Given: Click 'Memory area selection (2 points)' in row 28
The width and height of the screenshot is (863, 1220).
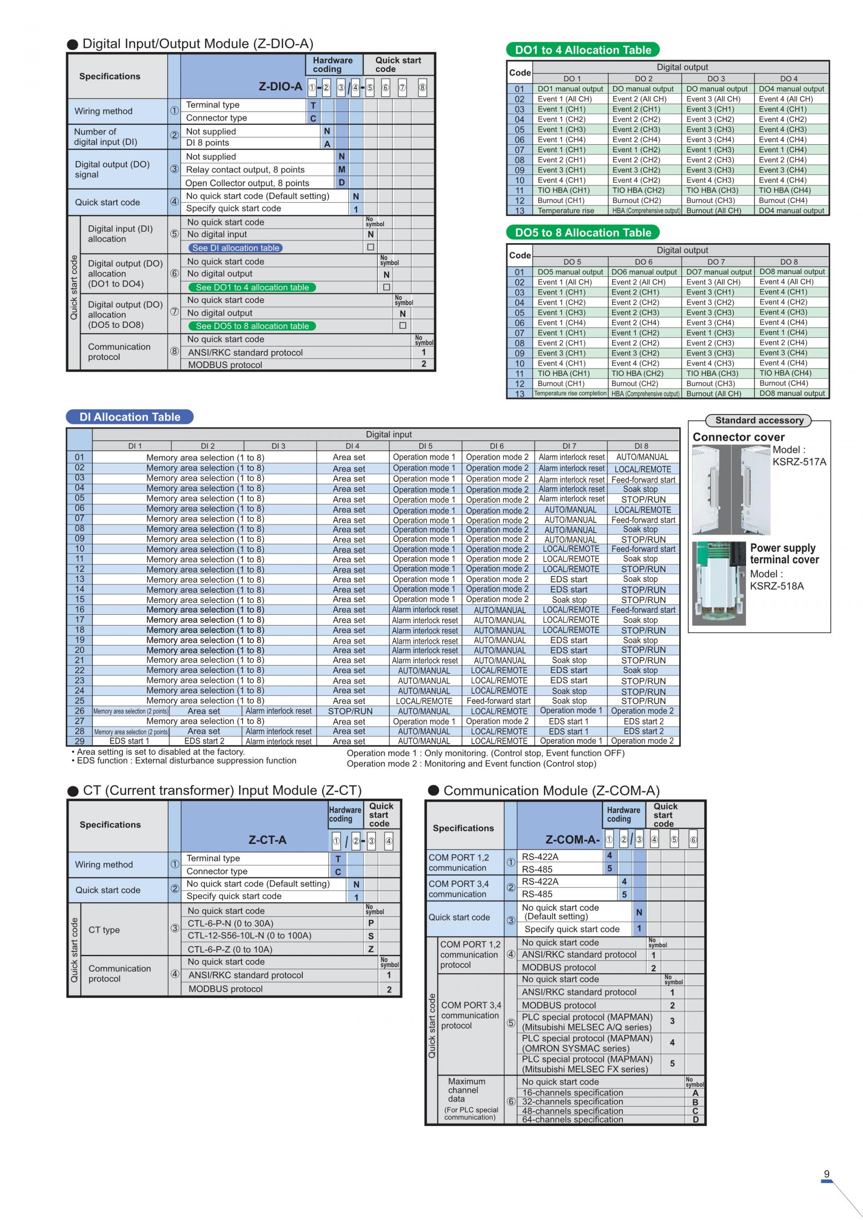Looking at the screenshot, I should (131, 732).
